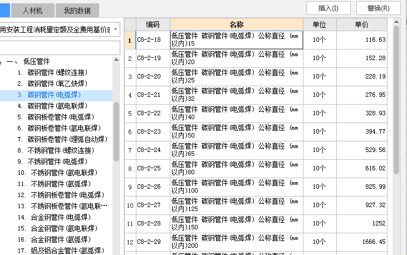Viewport: 407px width, 255px height.
Task: Select 14. 合金钢管件(电弧焊)
Action: (x=54, y=217)
